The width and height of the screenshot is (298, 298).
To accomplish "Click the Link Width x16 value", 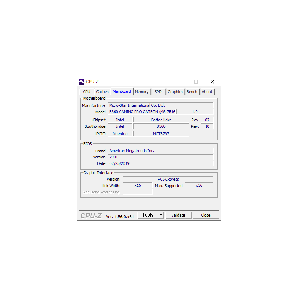I will (x=138, y=185).
